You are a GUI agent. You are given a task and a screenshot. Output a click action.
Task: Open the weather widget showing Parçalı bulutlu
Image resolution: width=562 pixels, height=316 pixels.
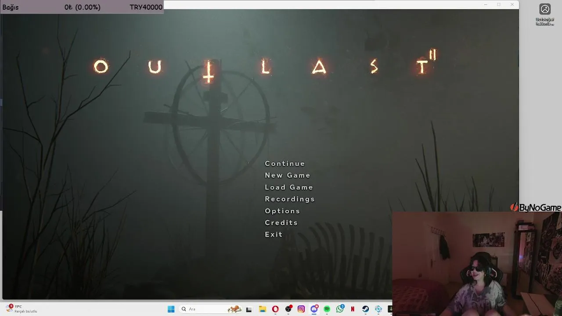[x=22, y=309]
